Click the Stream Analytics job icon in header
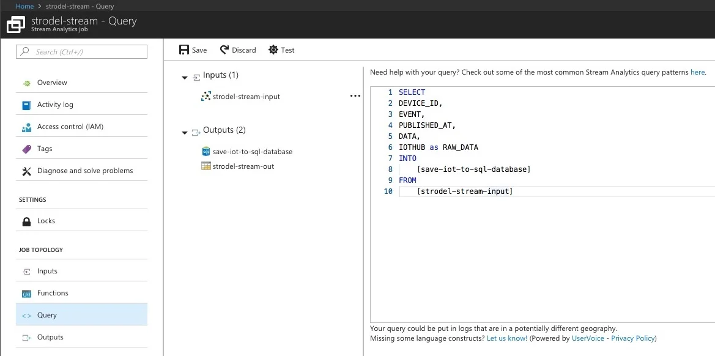 [16, 24]
